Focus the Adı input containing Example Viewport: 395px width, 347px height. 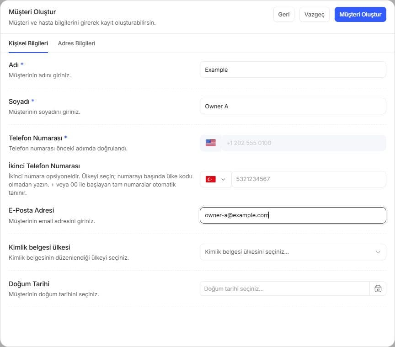tap(293, 70)
